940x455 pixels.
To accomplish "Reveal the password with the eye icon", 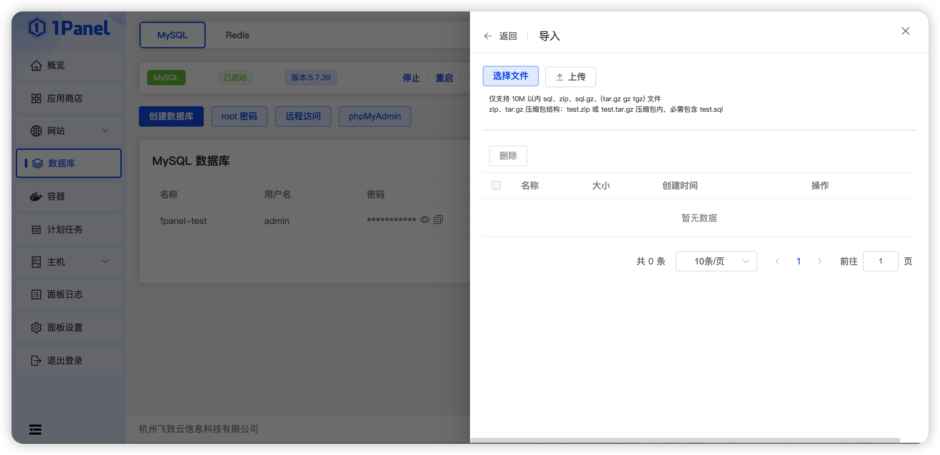I will (x=424, y=220).
